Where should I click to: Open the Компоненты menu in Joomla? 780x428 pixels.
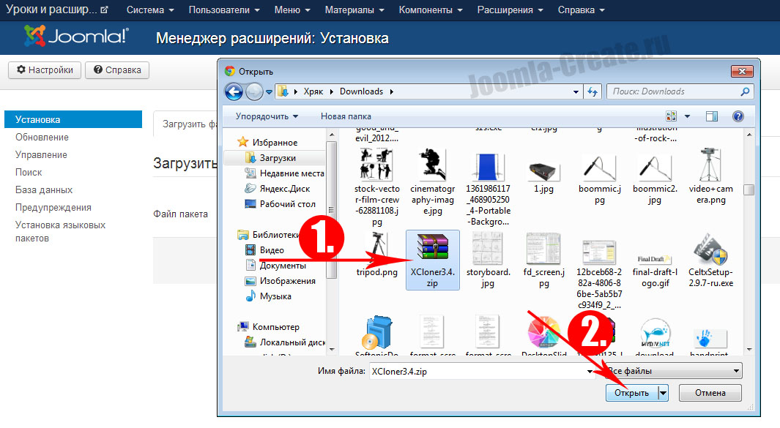(x=430, y=10)
